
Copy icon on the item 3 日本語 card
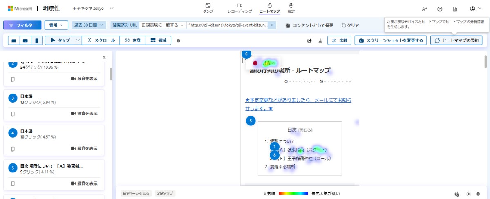coord(13,114)
